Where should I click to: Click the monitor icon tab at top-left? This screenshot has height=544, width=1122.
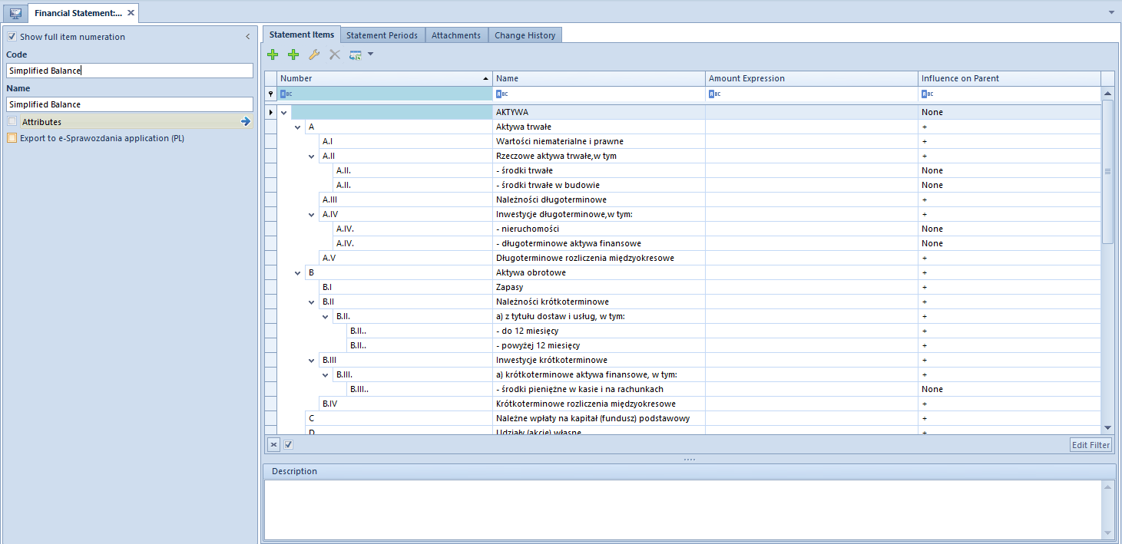[15, 13]
